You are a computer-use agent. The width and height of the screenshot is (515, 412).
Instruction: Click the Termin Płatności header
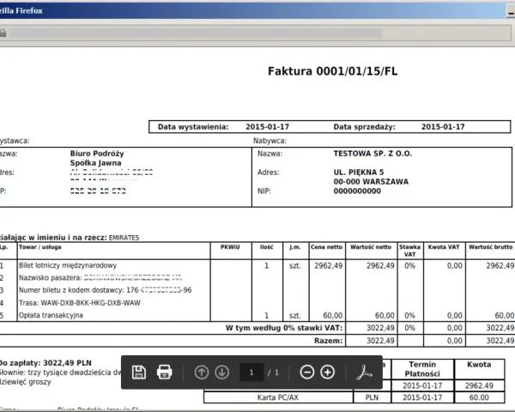click(x=422, y=369)
